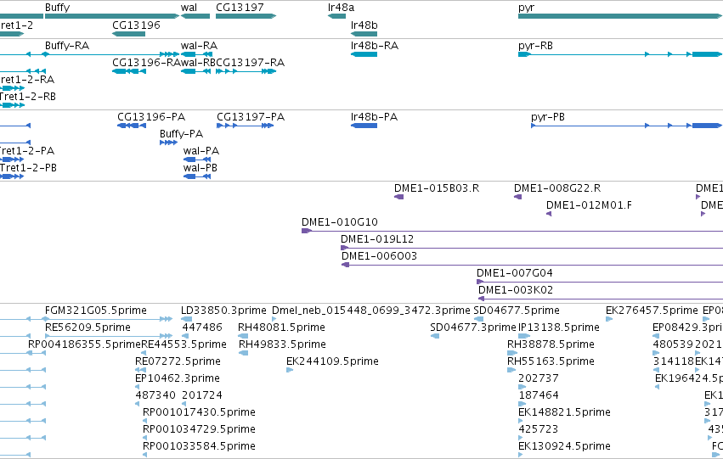
Task: Select the CG13197 gene feature
Action: (x=246, y=16)
